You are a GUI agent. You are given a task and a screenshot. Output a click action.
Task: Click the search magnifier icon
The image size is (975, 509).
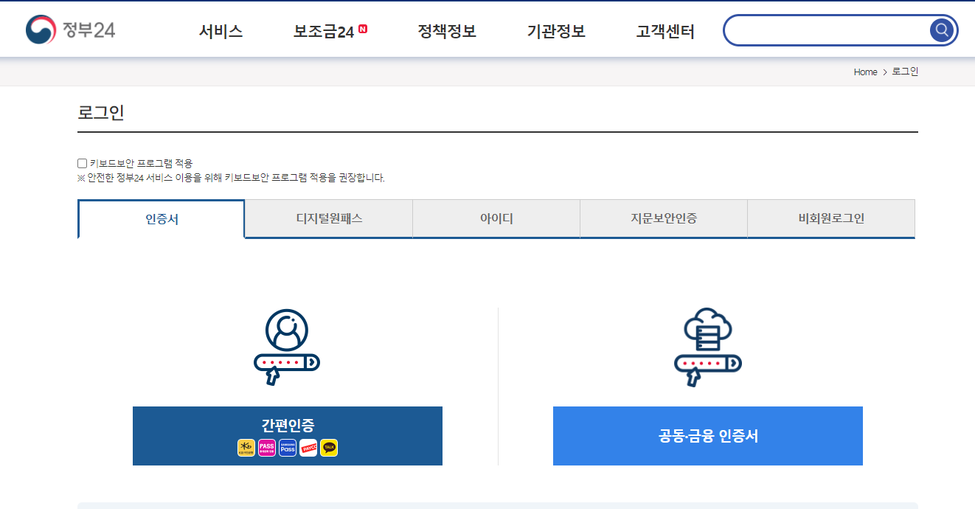click(x=942, y=30)
